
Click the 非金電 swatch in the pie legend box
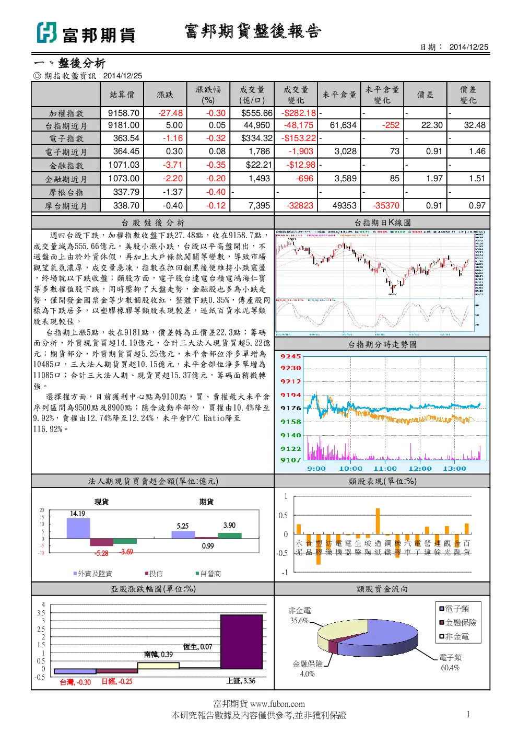[441, 636]
